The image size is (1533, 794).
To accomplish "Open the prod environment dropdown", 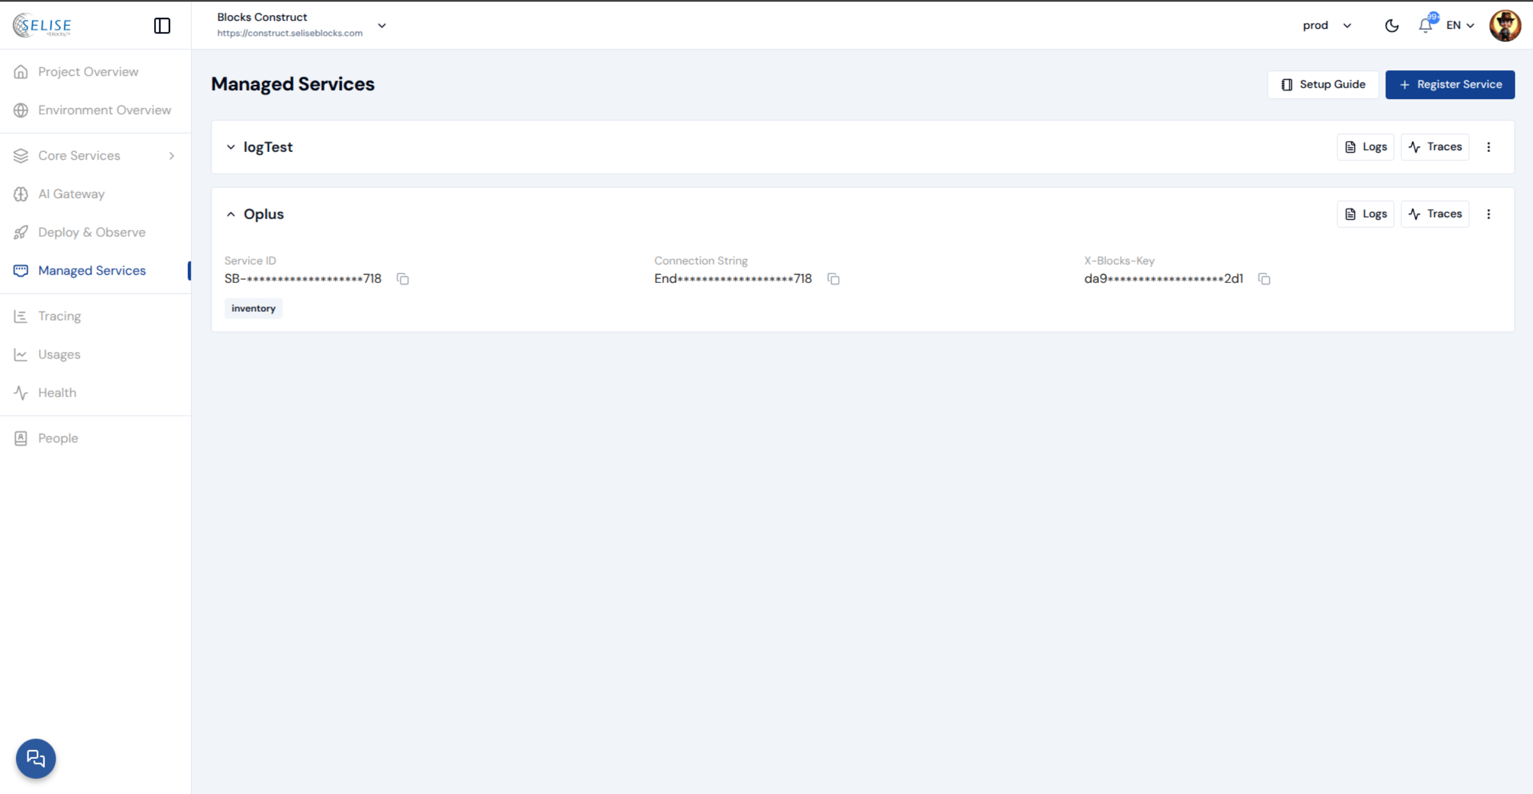I will (x=1327, y=26).
